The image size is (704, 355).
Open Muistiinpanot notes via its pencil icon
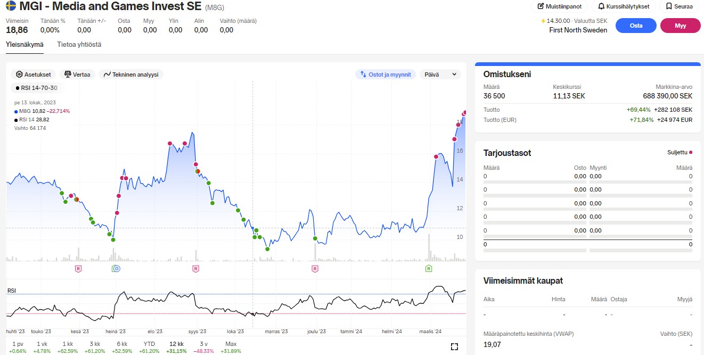pos(541,6)
